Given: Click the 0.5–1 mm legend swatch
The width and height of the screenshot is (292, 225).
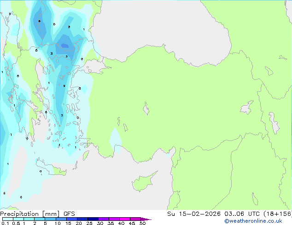Looking at the screenshot, I should 18,219.
